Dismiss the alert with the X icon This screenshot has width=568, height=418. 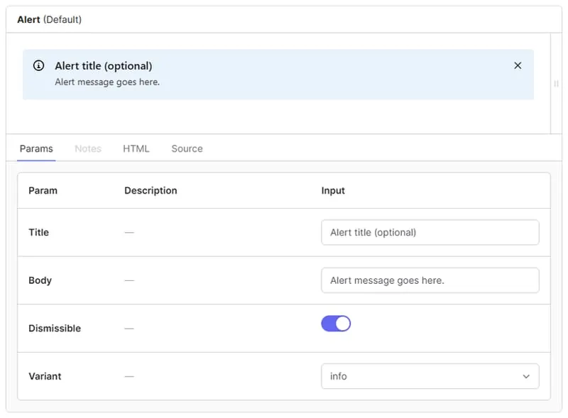click(x=518, y=65)
